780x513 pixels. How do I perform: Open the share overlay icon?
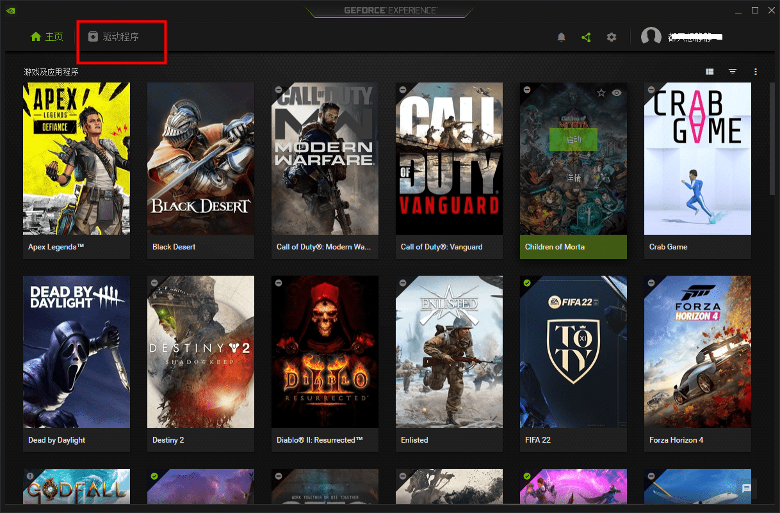[586, 37]
